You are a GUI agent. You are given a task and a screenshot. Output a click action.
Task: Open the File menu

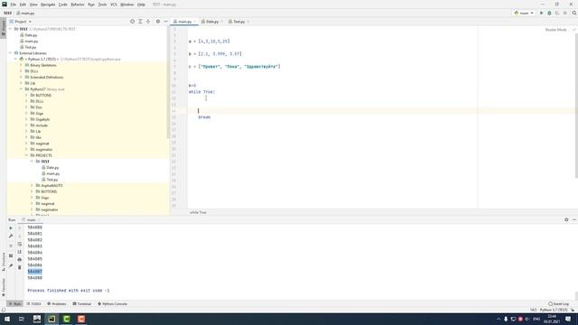pos(13,5)
